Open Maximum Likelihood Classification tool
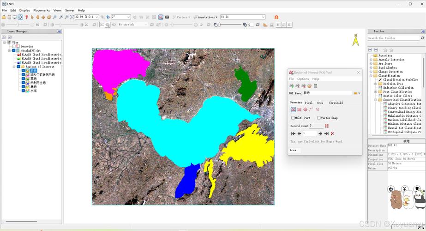 pyautogui.click(x=404, y=120)
